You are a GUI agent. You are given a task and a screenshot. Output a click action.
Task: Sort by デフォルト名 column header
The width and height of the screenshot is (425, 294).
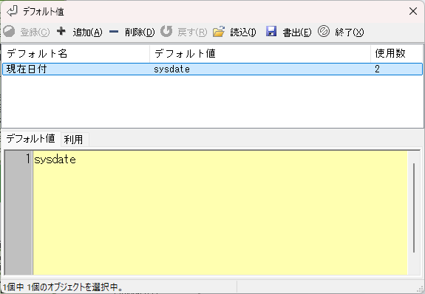coord(75,53)
